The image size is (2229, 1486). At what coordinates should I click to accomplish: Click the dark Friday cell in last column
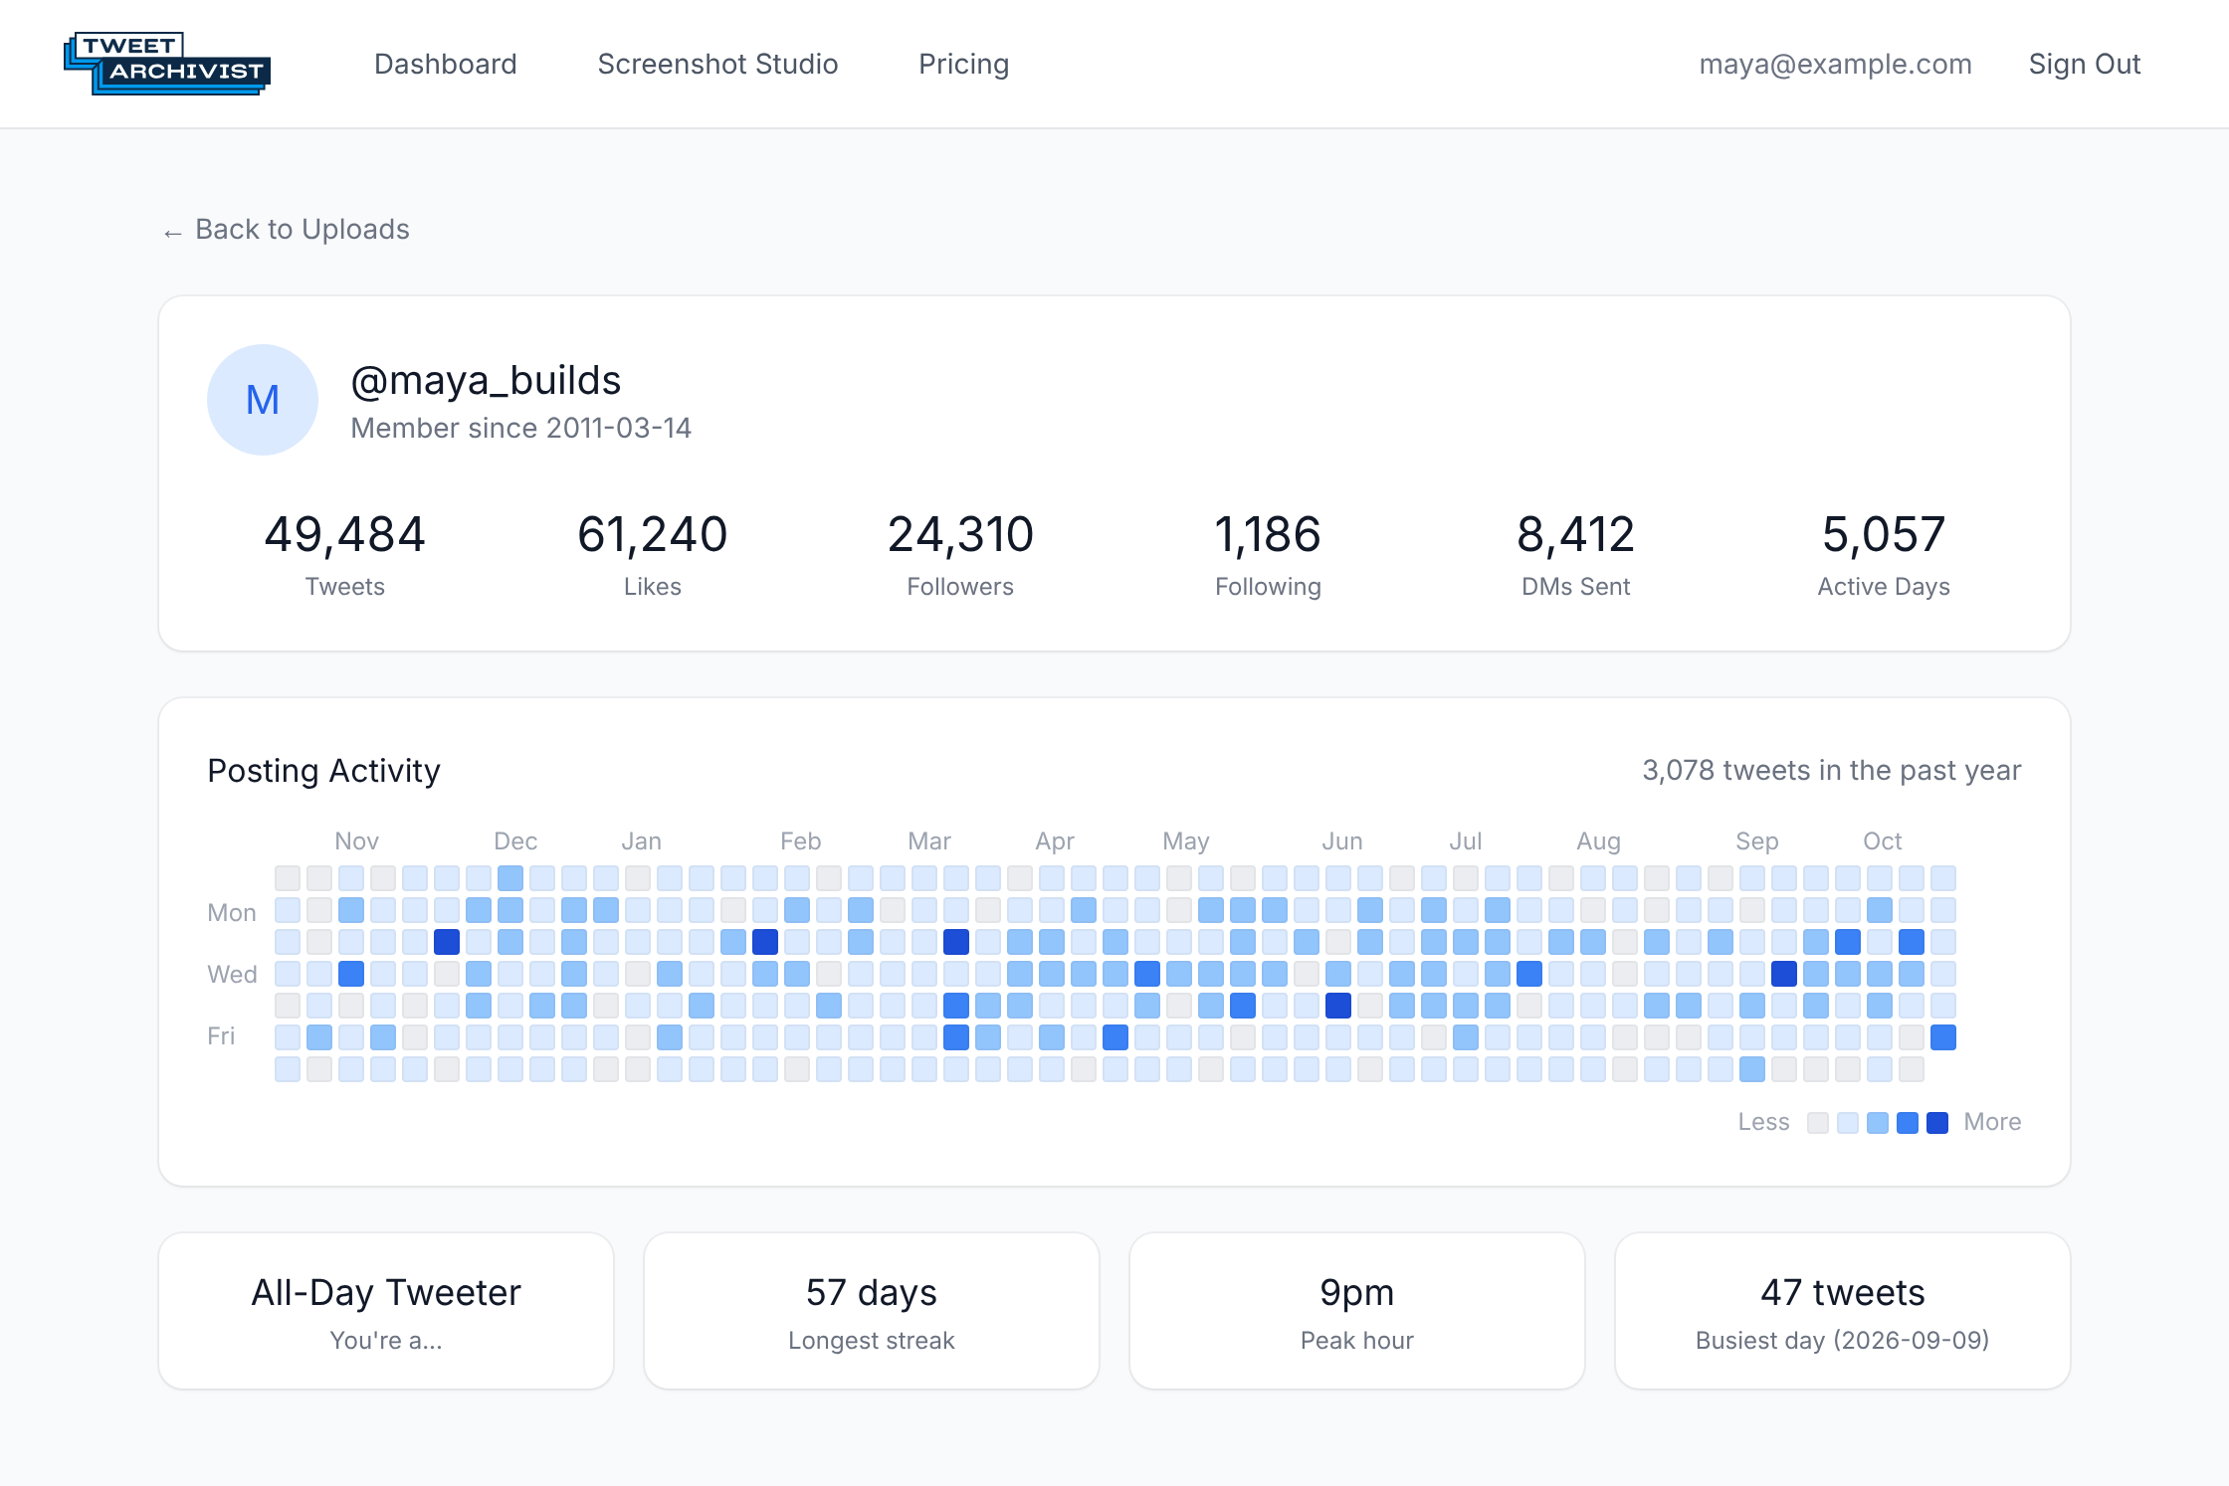pos(1943,1037)
